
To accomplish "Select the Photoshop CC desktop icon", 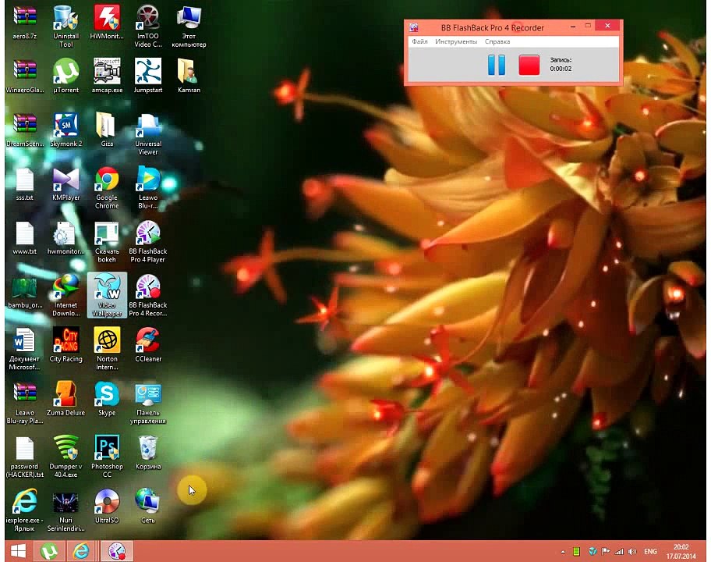I will (x=107, y=449).
